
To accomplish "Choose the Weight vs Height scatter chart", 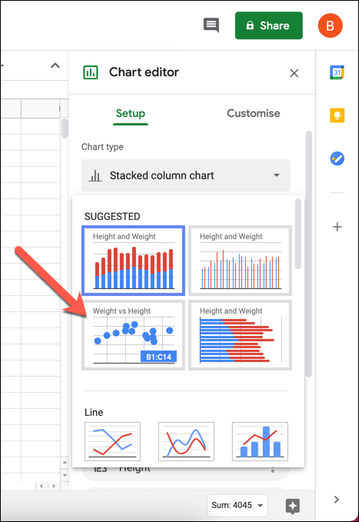I will 133,335.
